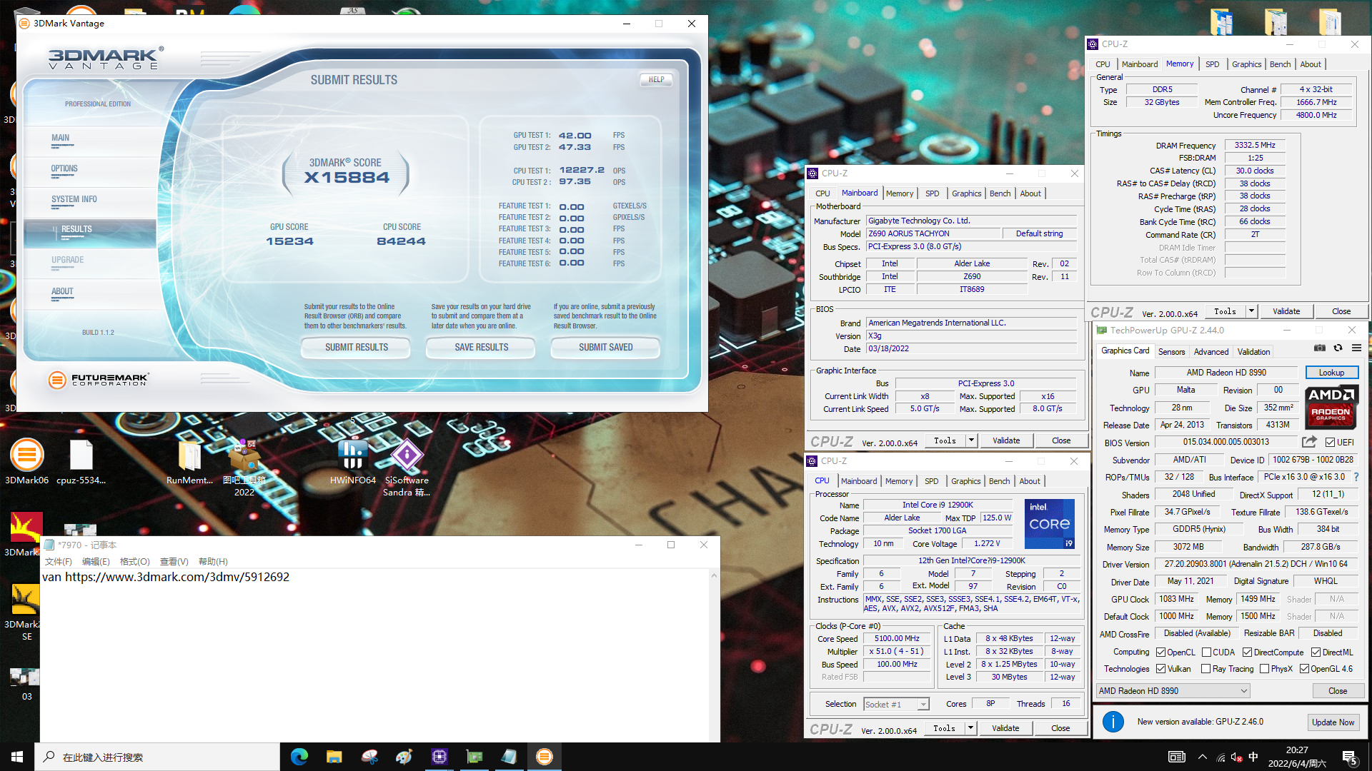Click the 中 input method indicator
The image size is (1372, 771).
[1253, 757]
